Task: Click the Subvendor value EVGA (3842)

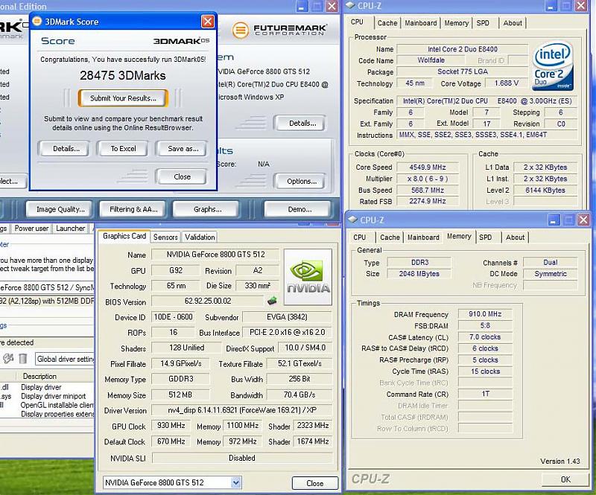Action: pyautogui.click(x=287, y=317)
